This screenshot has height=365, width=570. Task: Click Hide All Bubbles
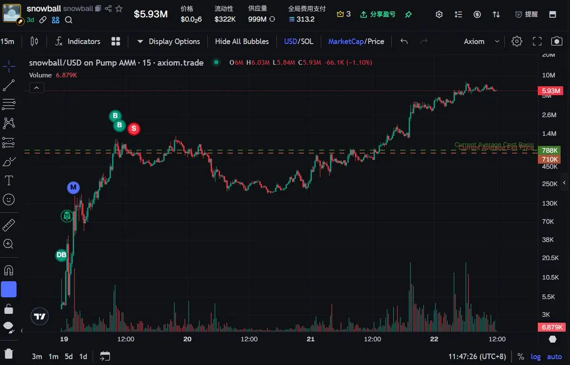click(242, 41)
